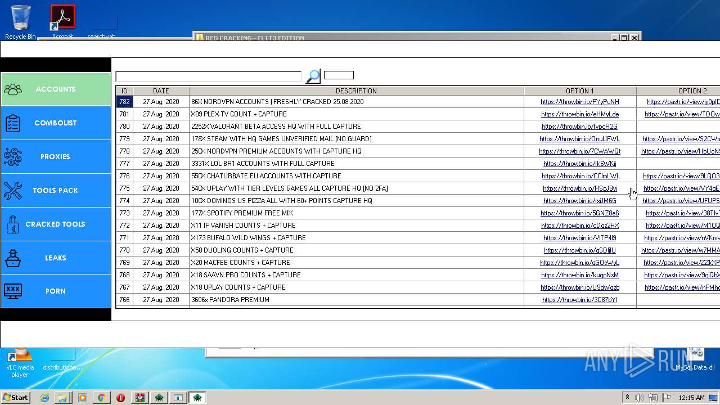Viewport: 720px width, 405px height.
Task: Switch to the first green alien taskbar app
Action: (x=159, y=398)
